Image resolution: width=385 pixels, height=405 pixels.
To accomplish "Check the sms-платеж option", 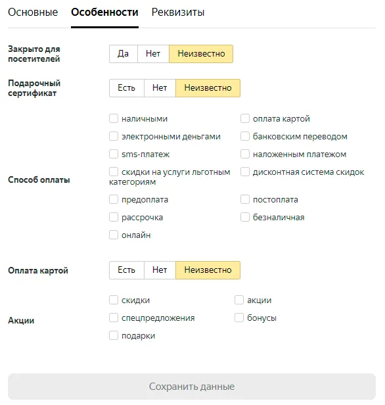I will pyautogui.click(x=114, y=154).
